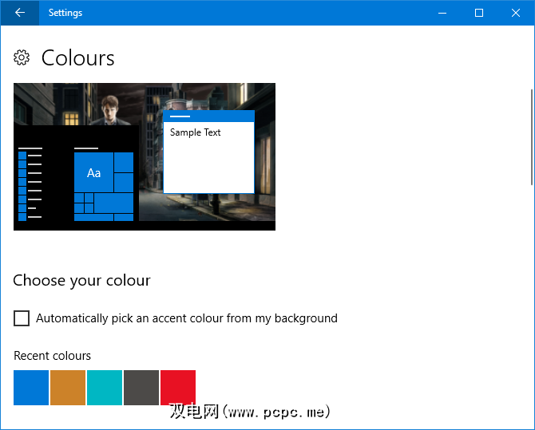Image resolution: width=535 pixels, height=430 pixels.
Task: Click the Aa tile in the preview
Action: (93, 173)
